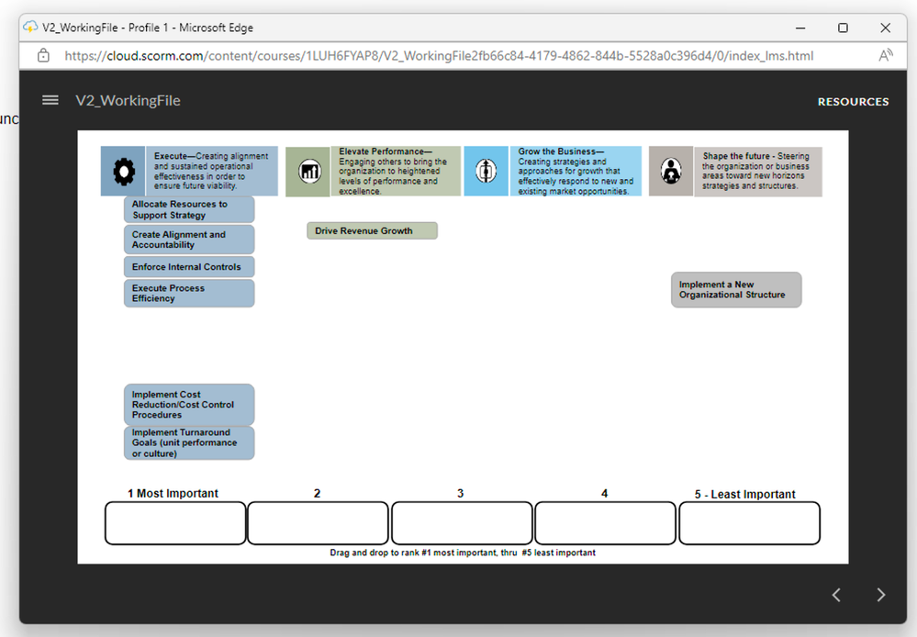917x637 pixels.
Task: Click the Grow the Business description text
Action: 576,172
